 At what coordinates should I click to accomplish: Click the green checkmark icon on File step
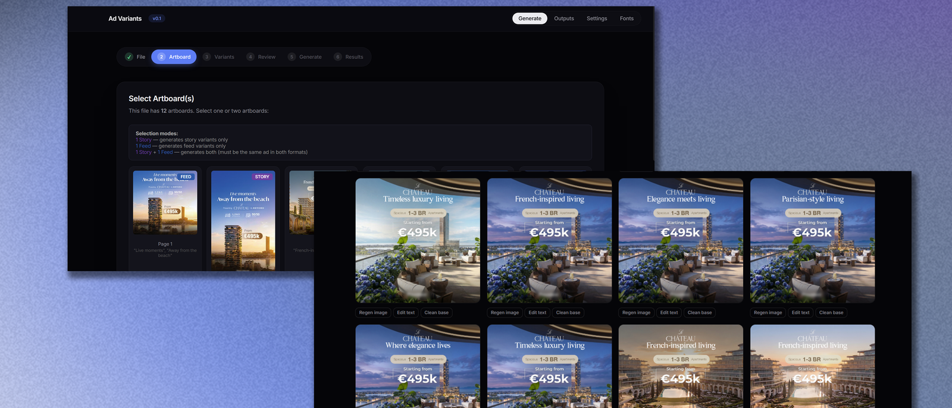pyautogui.click(x=129, y=57)
